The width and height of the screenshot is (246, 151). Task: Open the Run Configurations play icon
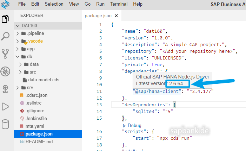5,107
